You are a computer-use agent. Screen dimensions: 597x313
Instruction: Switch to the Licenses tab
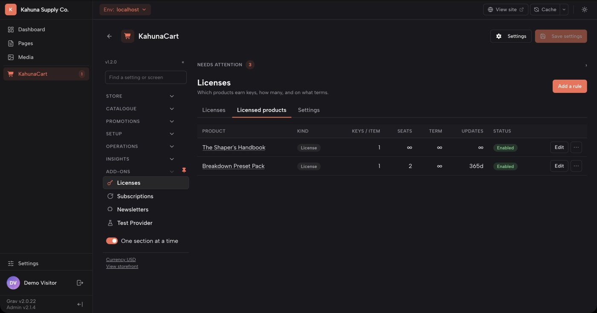point(214,110)
